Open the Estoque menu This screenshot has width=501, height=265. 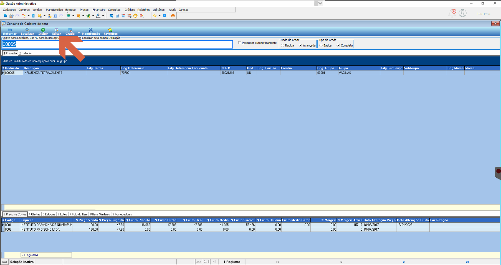(70, 10)
